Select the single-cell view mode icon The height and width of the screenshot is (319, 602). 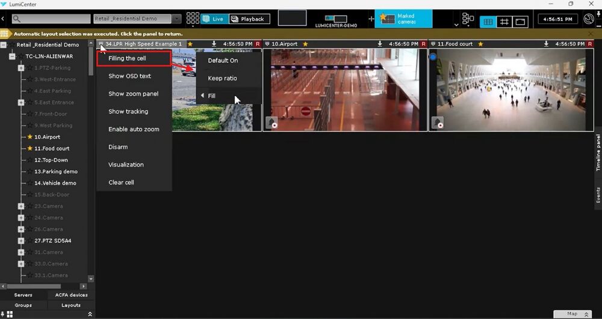[x=521, y=22]
